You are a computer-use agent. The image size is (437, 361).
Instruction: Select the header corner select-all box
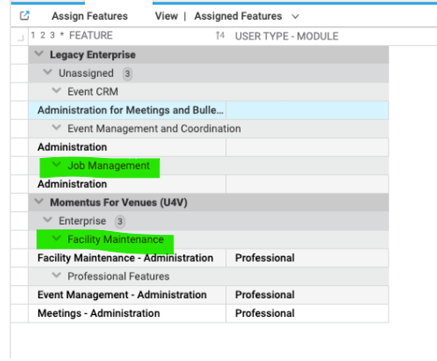[x=21, y=38]
